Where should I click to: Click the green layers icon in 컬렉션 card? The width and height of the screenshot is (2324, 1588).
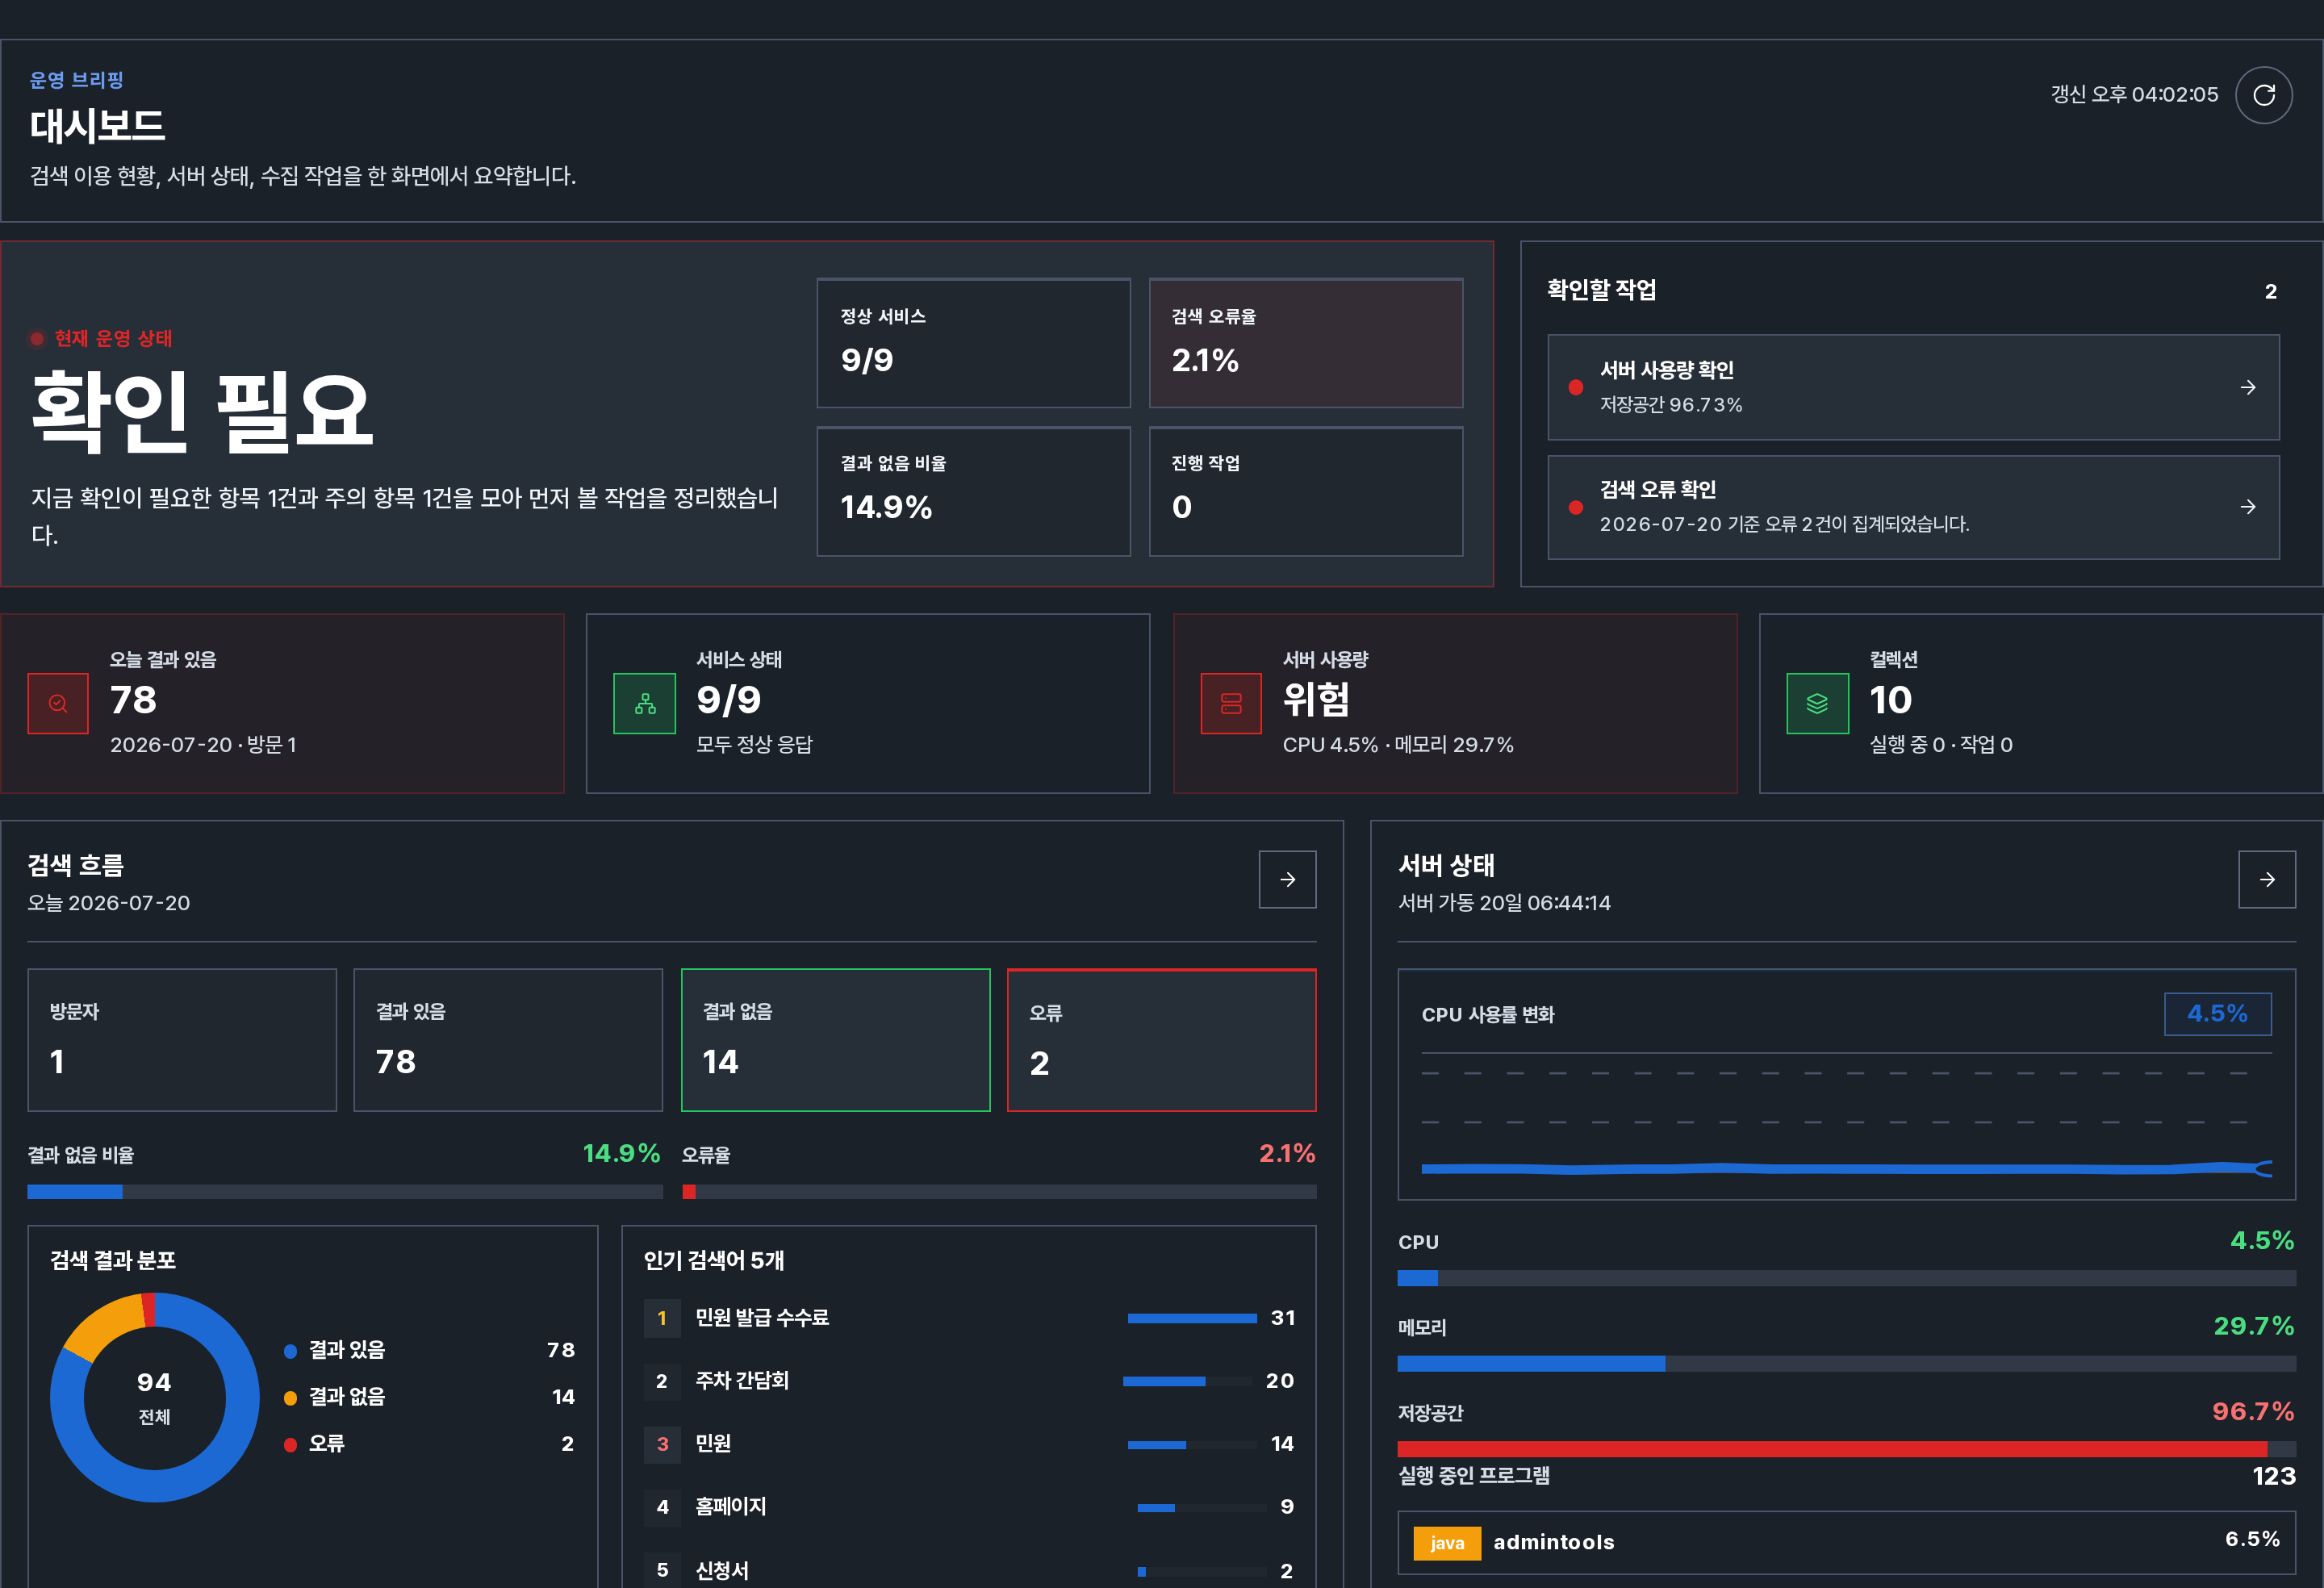(x=1817, y=703)
